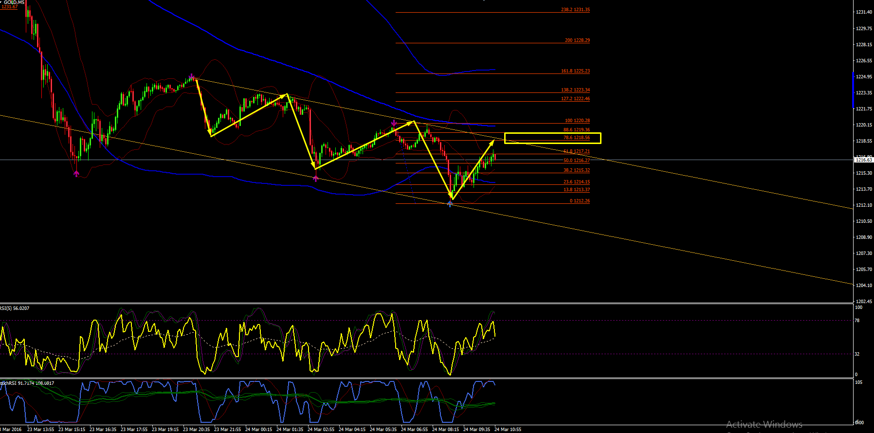Image resolution: width=874 pixels, height=433 pixels.
Task: Select the 161.8 1225.23 Fibonacci level label
Action: [575, 71]
